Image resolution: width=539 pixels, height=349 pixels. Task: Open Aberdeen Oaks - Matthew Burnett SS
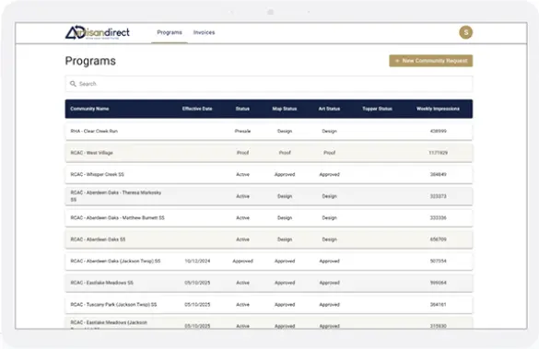[x=269, y=218]
